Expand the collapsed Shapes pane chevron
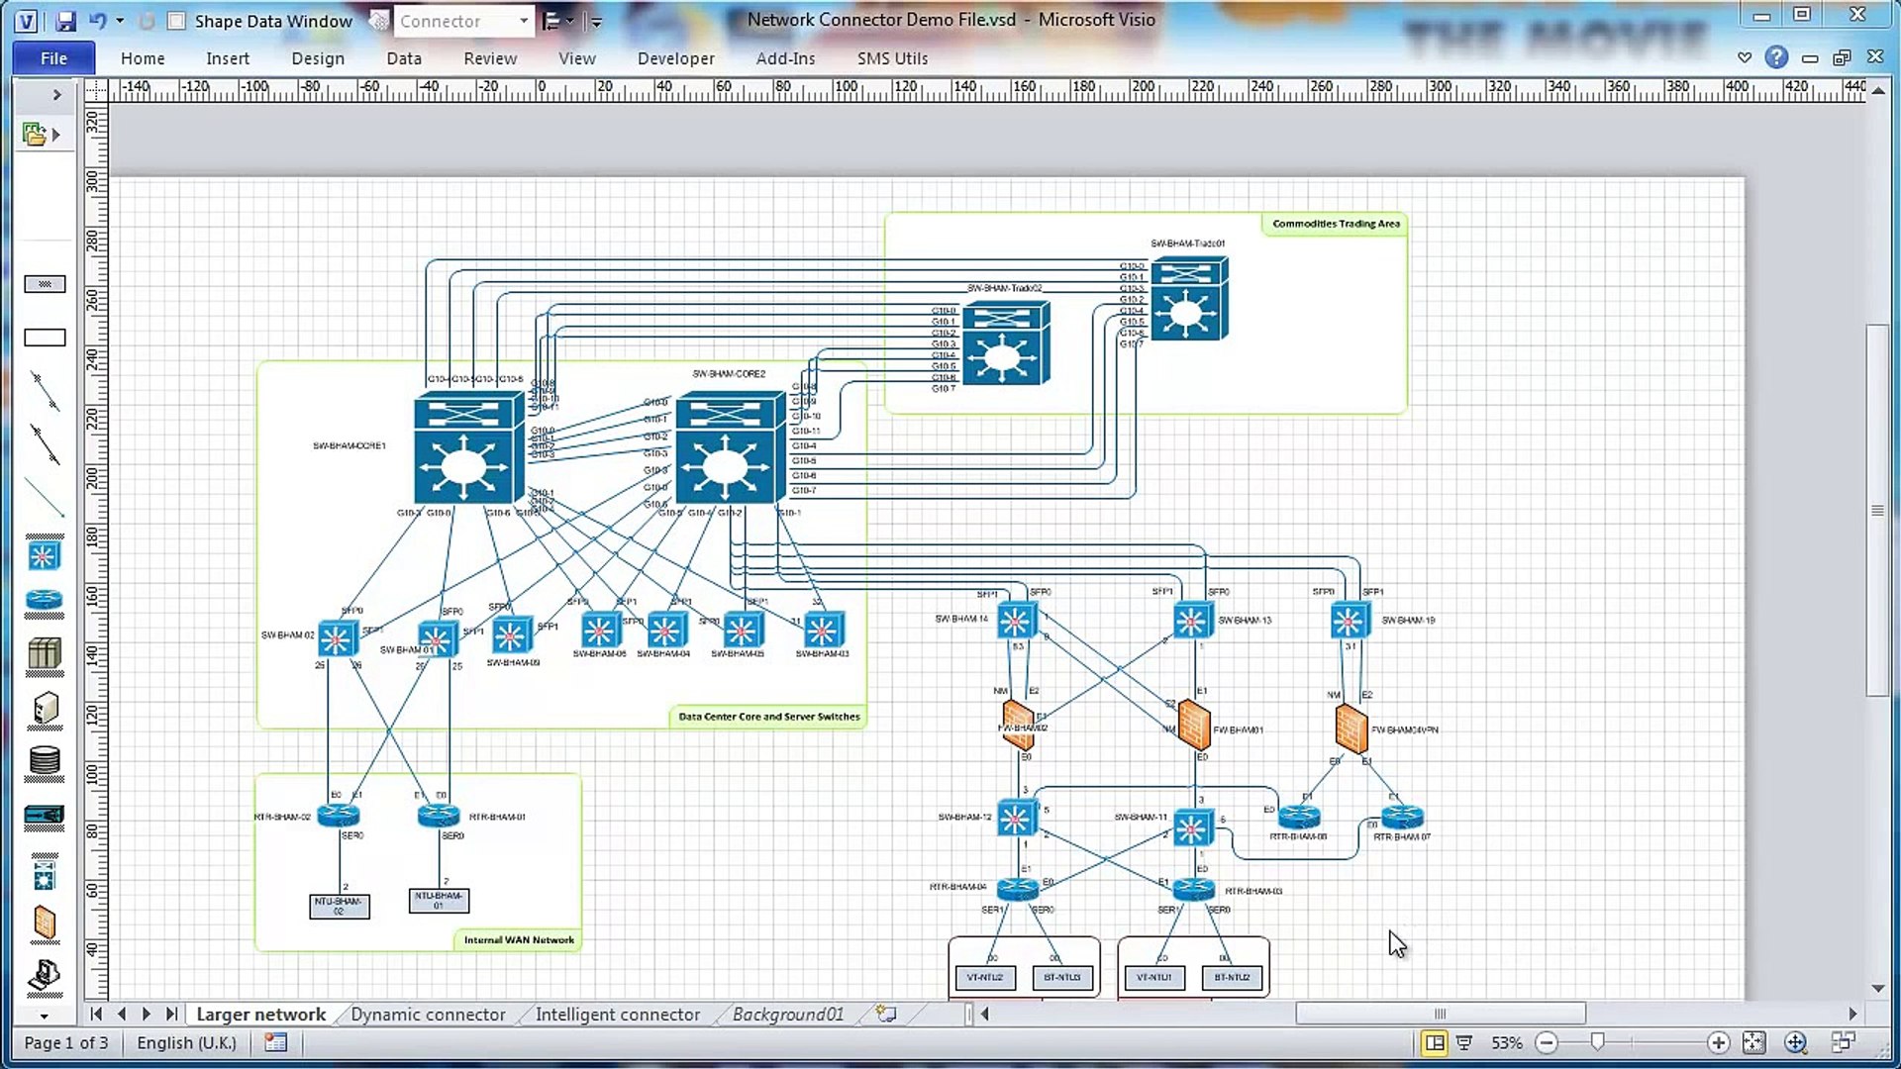This screenshot has height=1069, width=1901. click(56, 95)
